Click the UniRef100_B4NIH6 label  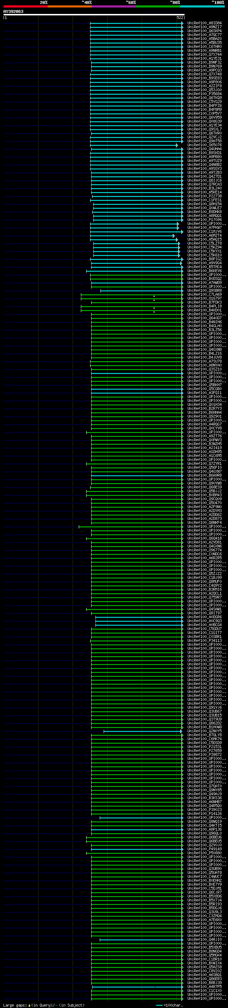coord(204,322)
